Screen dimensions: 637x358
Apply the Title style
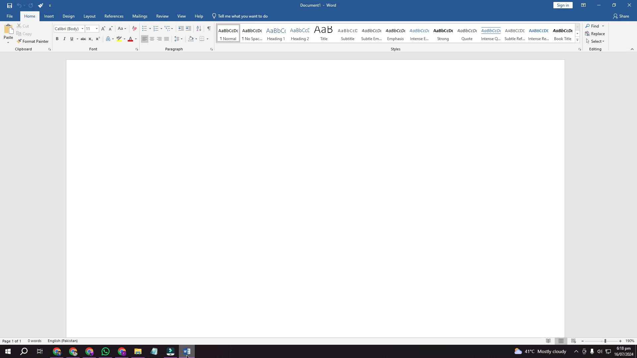(x=323, y=33)
